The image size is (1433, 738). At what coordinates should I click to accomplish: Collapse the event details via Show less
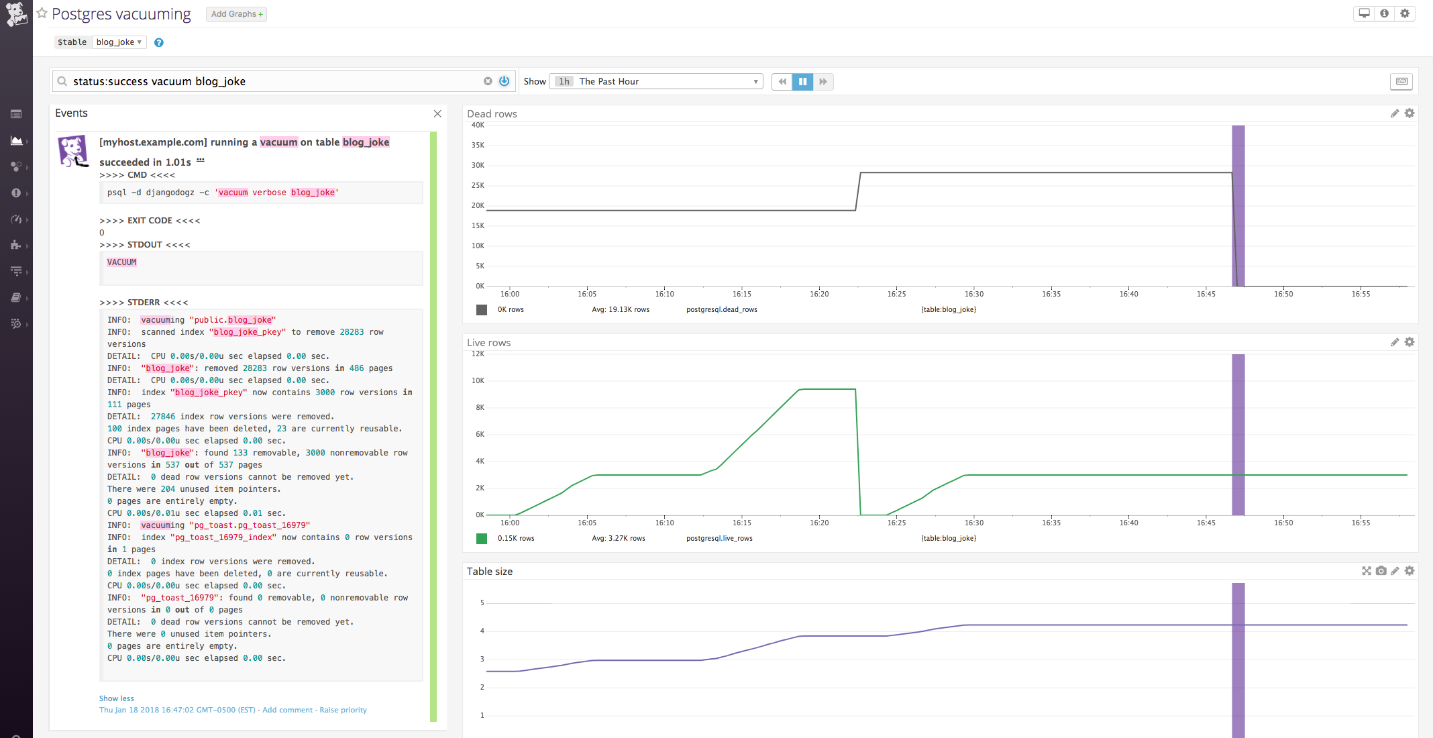pos(116,698)
